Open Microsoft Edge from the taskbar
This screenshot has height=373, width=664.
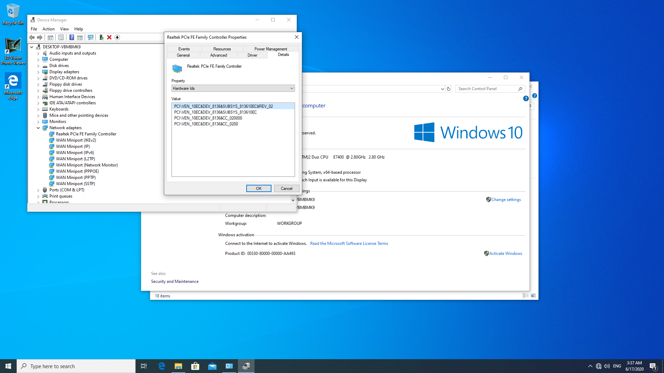[161, 366]
